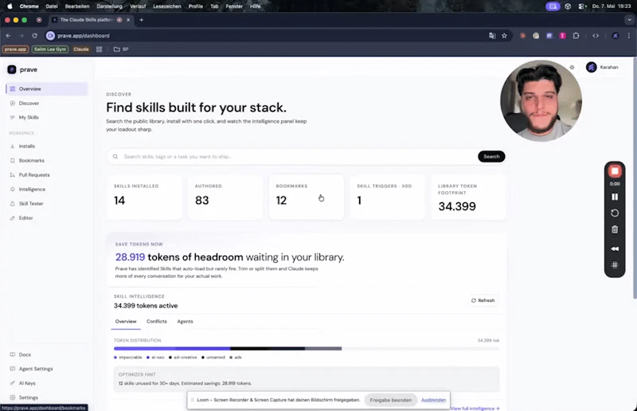Click the prave logo icon
Screen dimensions: 637x411
(12, 69)
